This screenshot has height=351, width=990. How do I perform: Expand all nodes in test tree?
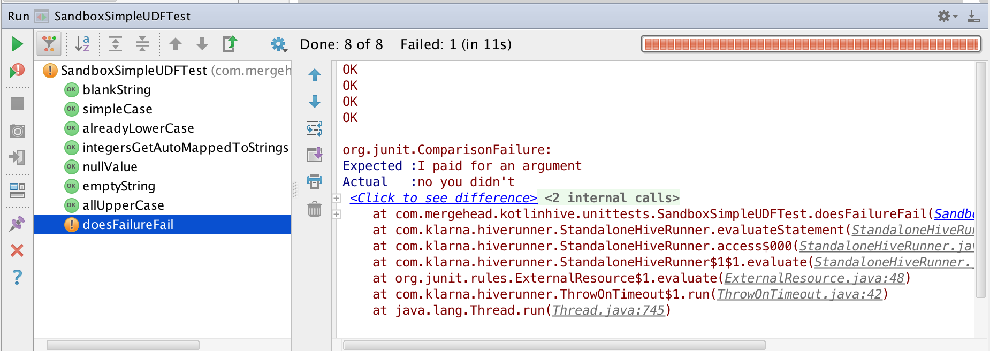[x=116, y=44]
